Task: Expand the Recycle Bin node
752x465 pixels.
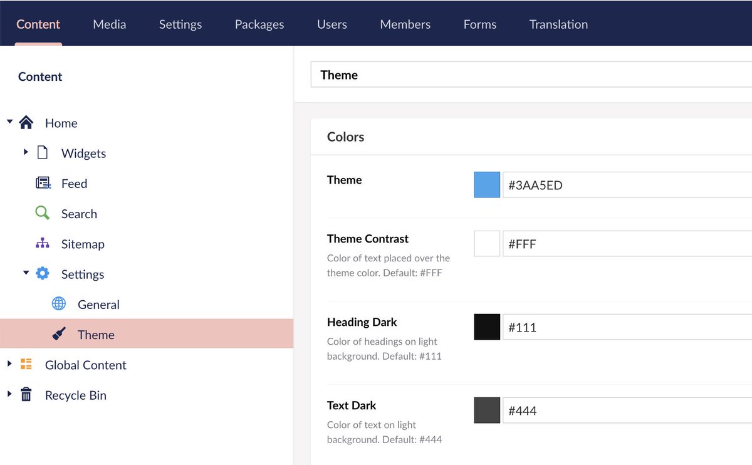Action: [9, 394]
